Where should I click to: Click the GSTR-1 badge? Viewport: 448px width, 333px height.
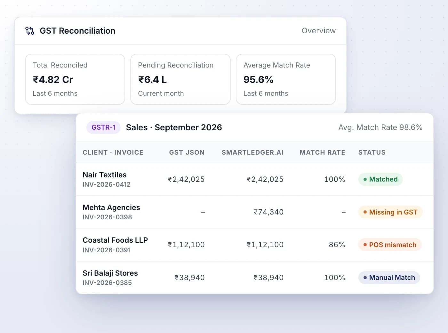pyautogui.click(x=103, y=127)
